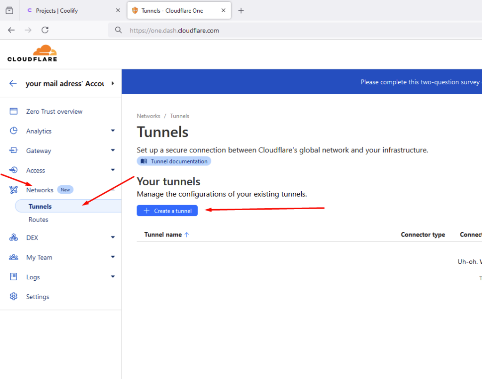
Task: Click the Coolify tab favicon
Action: pyautogui.click(x=30, y=10)
